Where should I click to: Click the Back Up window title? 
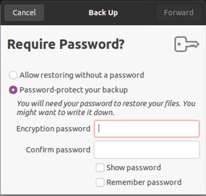[x=103, y=13]
